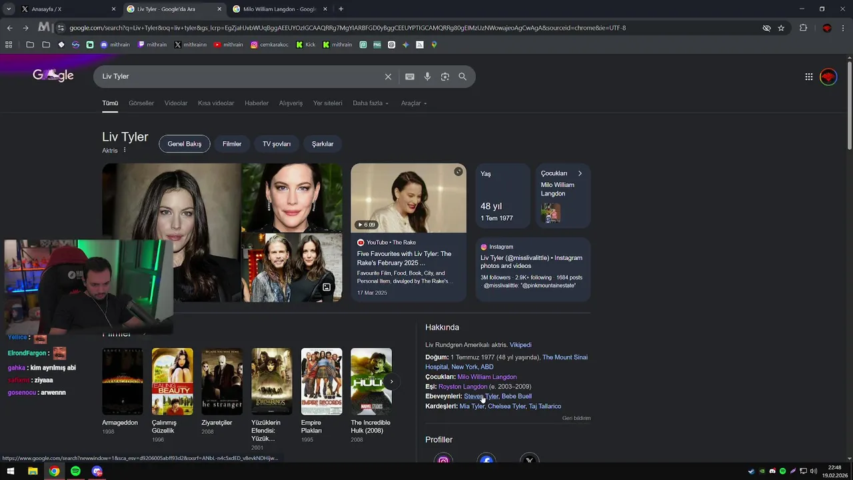Image resolution: width=853 pixels, height=480 pixels.
Task: Open the YouTube mithrain bookmark
Action: pyautogui.click(x=229, y=45)
